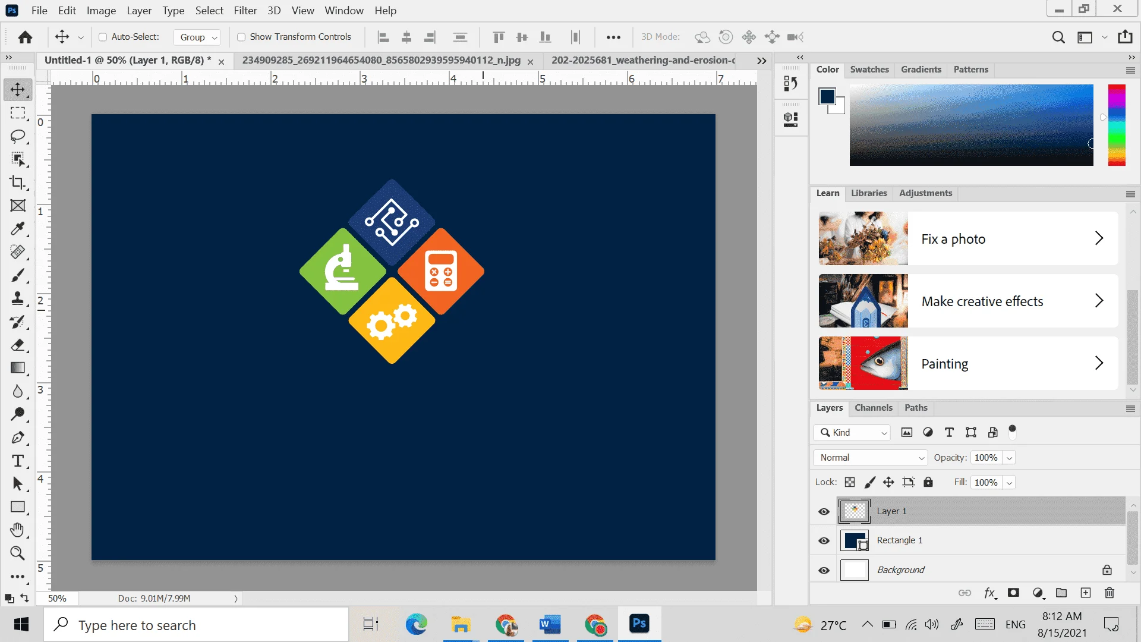This screenshot has width=1141, height=642.
Task: Select the Eraser tool
Action: [18, 345]
